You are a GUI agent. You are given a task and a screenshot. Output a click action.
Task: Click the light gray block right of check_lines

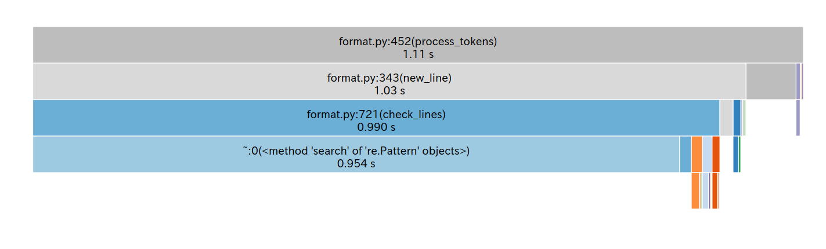point(726,118)
